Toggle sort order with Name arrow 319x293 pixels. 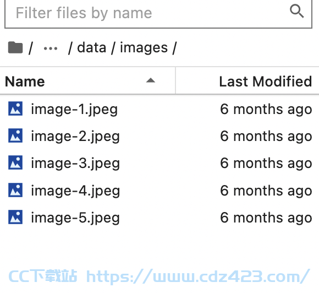pyautogui.click(x=151, y=80)
